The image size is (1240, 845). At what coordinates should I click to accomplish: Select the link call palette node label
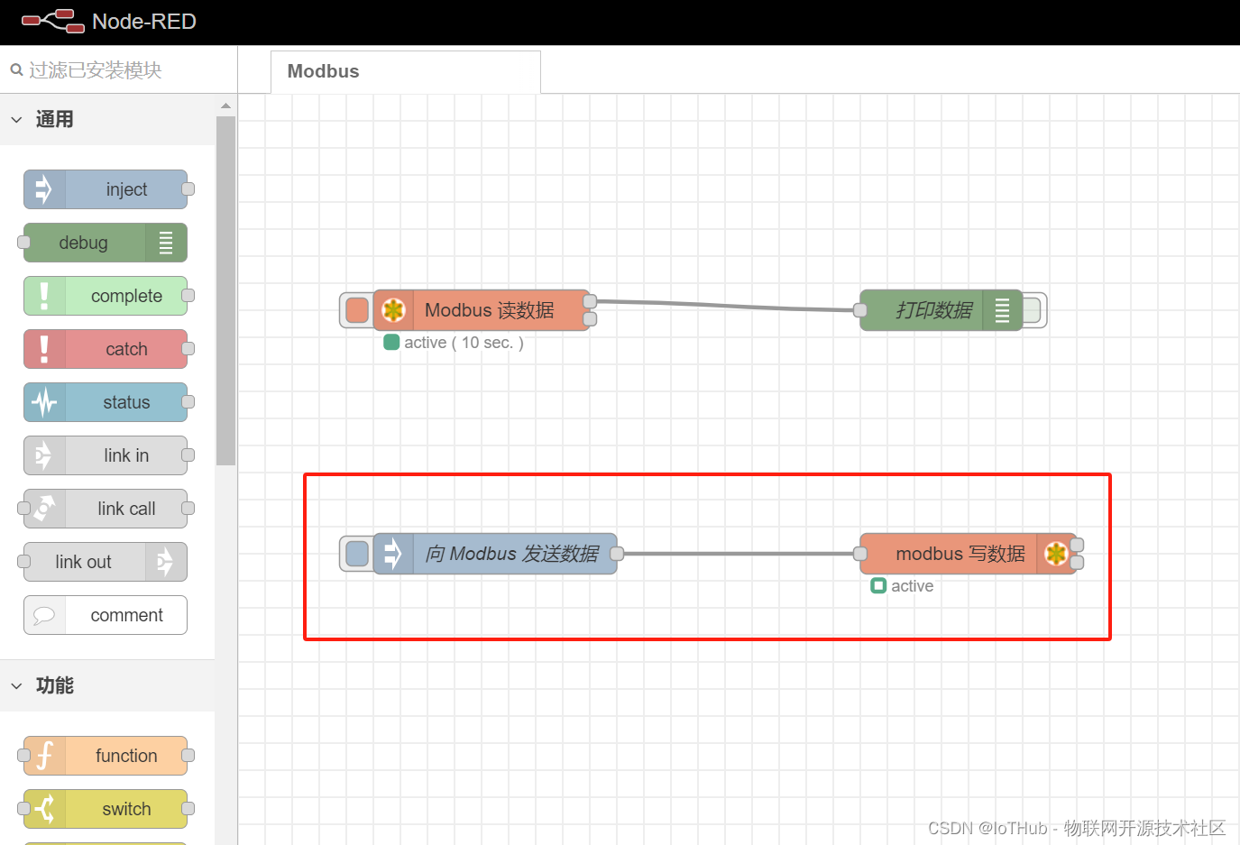coord(126,509)
